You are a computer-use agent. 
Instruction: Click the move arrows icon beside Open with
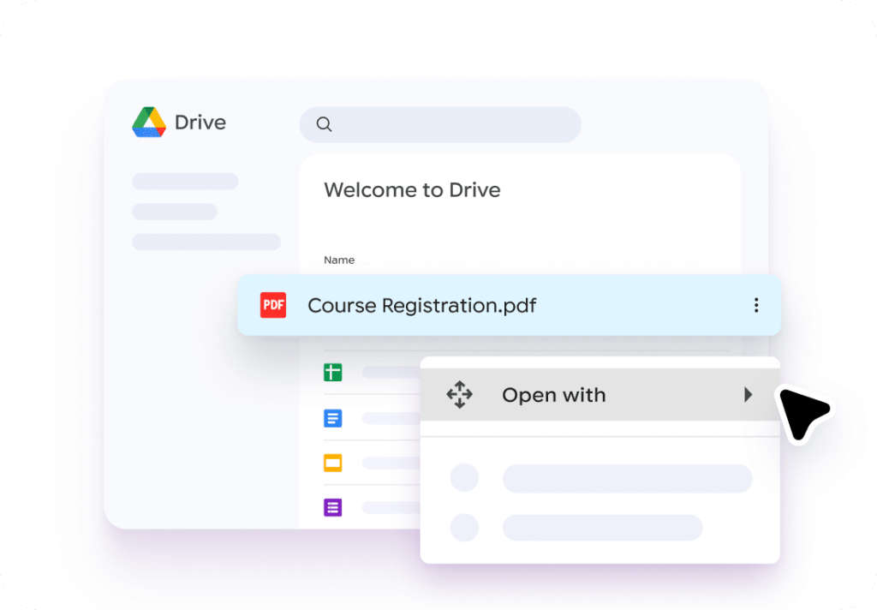click(460, 395)
